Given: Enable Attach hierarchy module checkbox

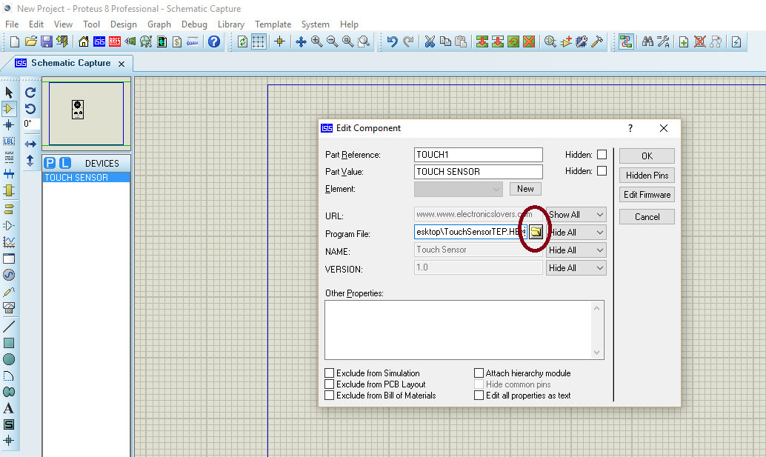Looking at the screenshot, I should pyautogui.click(x=479, y=373).
